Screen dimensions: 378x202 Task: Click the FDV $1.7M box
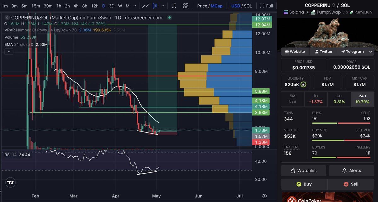[x=327, y=81]
